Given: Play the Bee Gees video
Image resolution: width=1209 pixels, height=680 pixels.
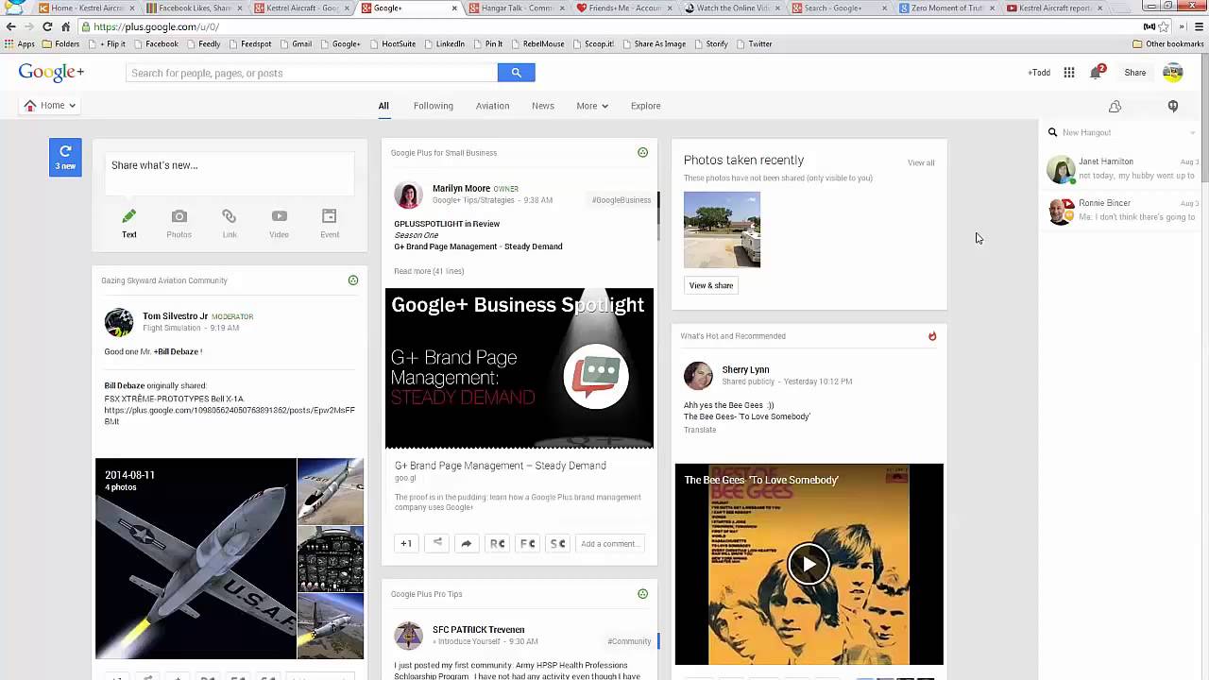Looking at the screenshot, I should 809,565.
